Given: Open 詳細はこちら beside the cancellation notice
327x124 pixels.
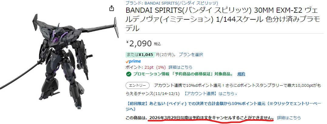Looking at the screenshot, I should 289,118.
